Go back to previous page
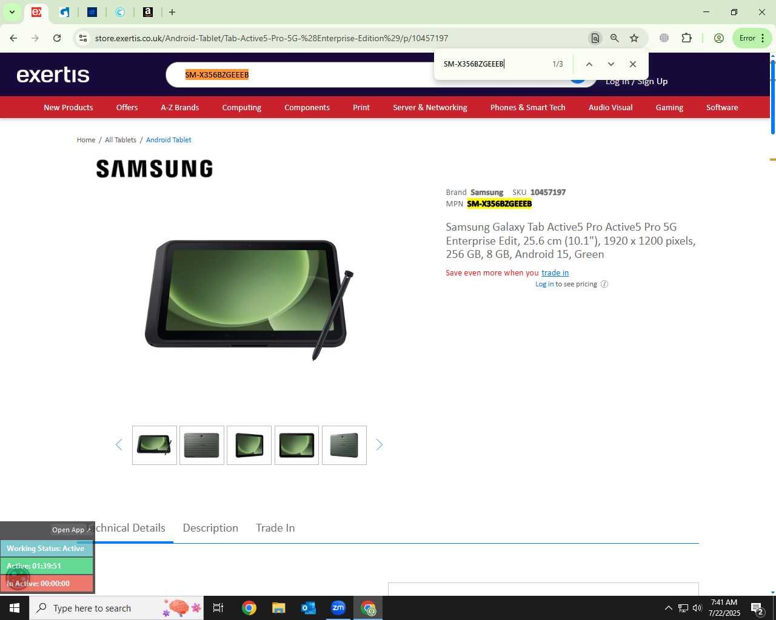776x620 pixels. pyautogui.click(x=13, y=38)
